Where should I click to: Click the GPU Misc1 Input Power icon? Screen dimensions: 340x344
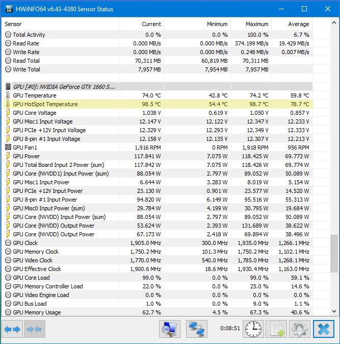coord(8,182)
